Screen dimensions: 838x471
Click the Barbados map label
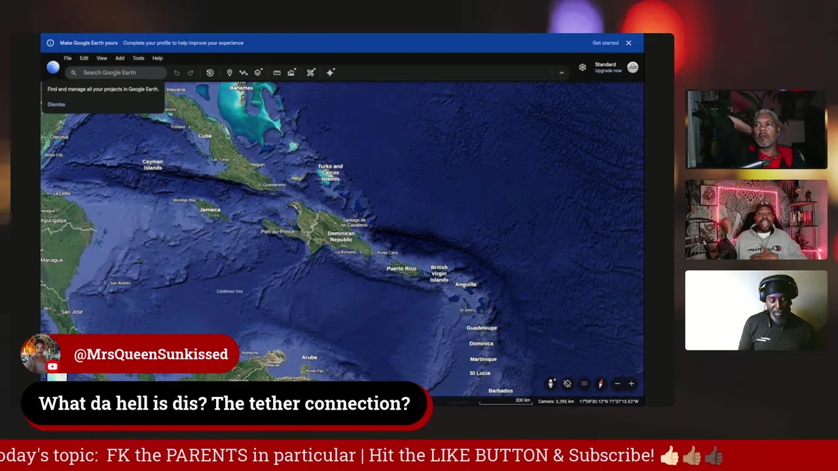click(500, 391)
